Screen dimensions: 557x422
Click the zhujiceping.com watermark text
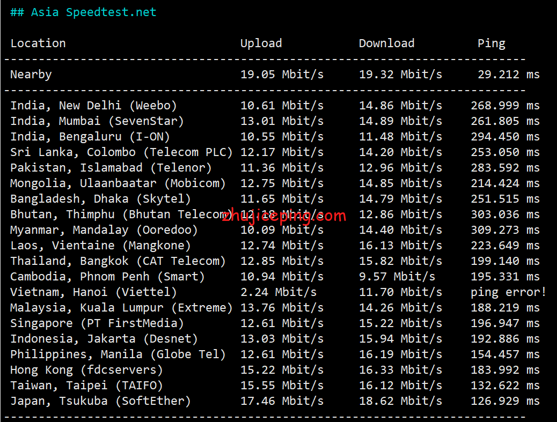coord(285,216)
